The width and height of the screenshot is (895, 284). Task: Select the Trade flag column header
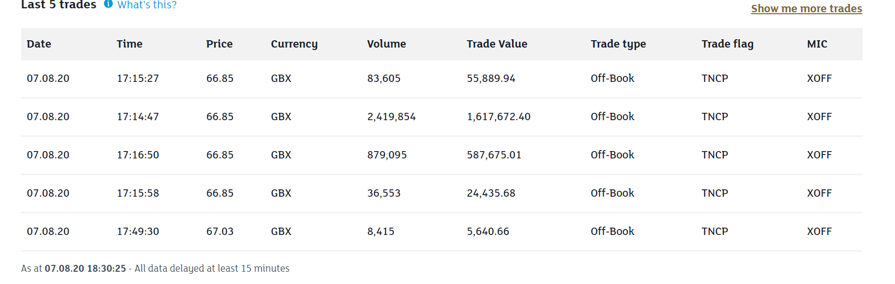(727, 44)
